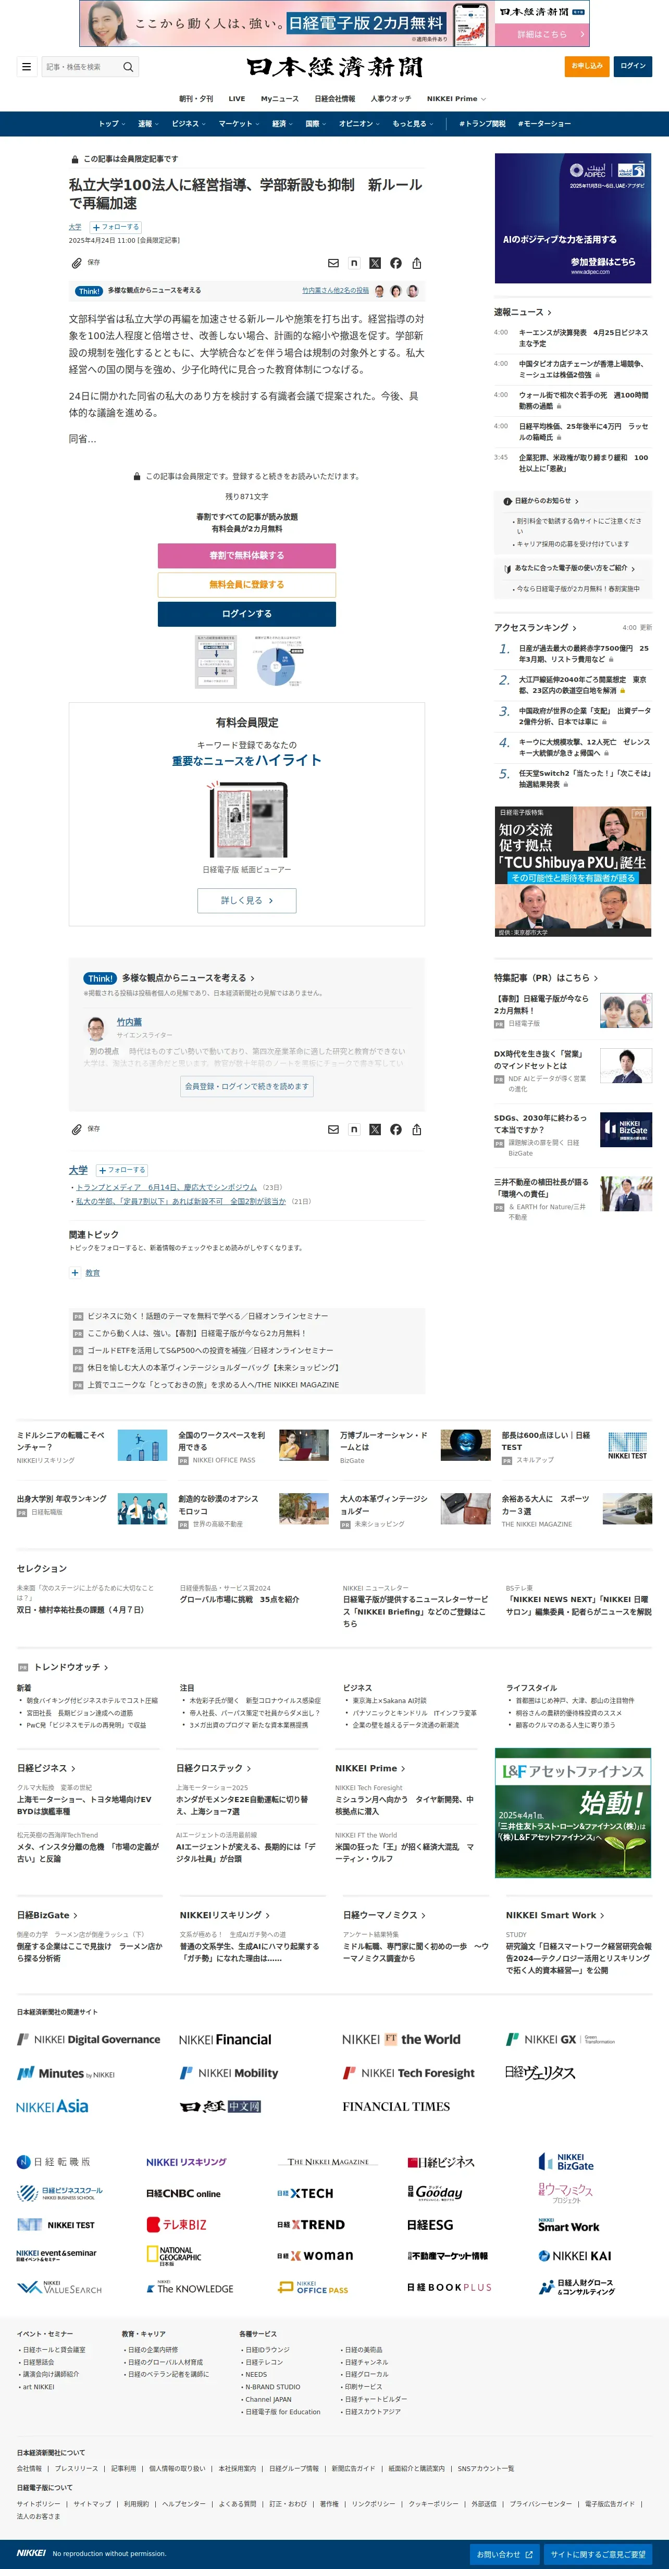Open テレ東BIZ logo link
Viewport: 669px width, 2569px height.
tap(177, 2224)
